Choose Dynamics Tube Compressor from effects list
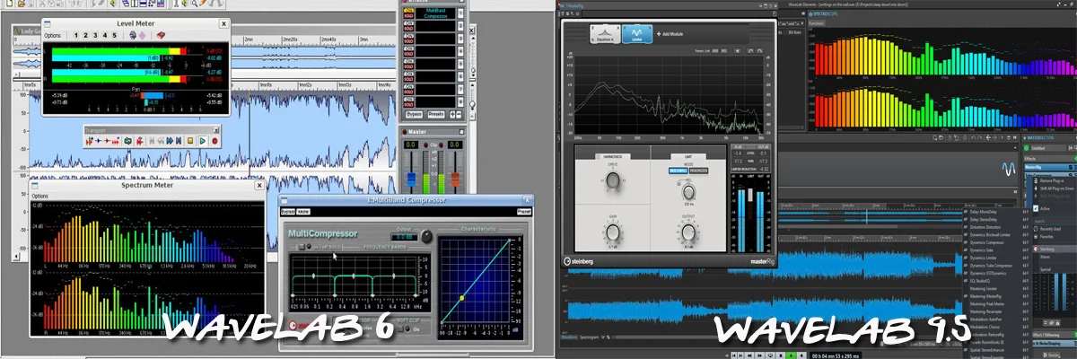The image size is (1077, 359). (991, 265)
